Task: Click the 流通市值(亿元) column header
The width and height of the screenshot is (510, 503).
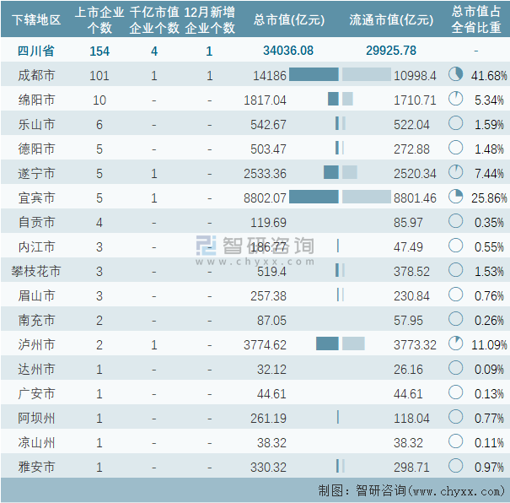Action: [391, 19]
